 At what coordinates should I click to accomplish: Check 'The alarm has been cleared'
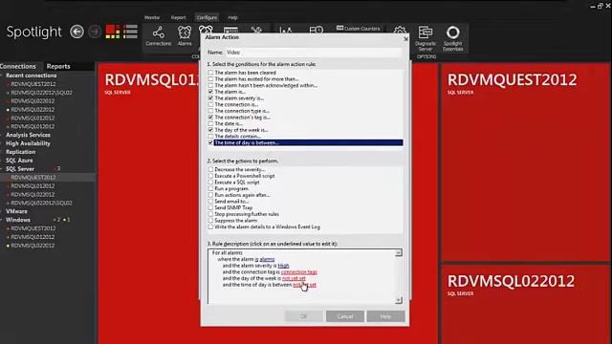click(x=210, y=73)
